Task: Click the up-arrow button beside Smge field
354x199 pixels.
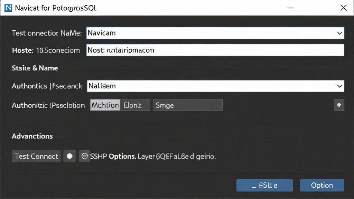Action: [339, 105]
